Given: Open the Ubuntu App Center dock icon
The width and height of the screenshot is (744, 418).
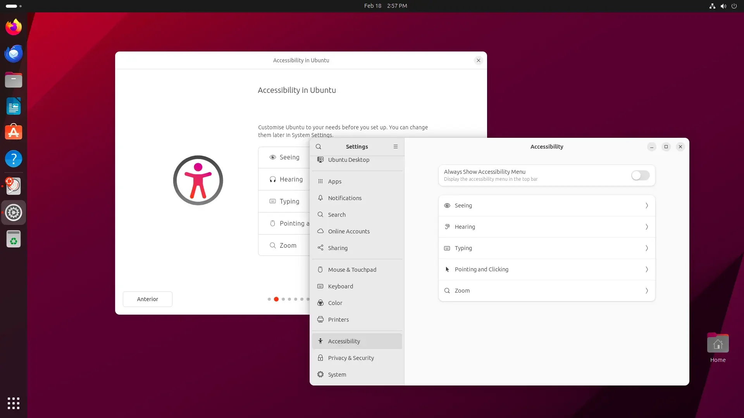Looking at the screenshot, I should point(14,132).
